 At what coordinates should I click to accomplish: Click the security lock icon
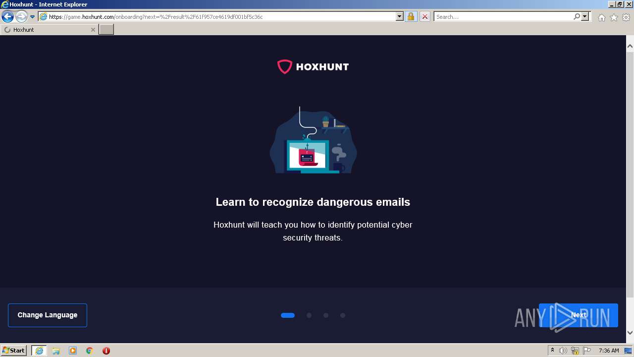click(411, 17)
